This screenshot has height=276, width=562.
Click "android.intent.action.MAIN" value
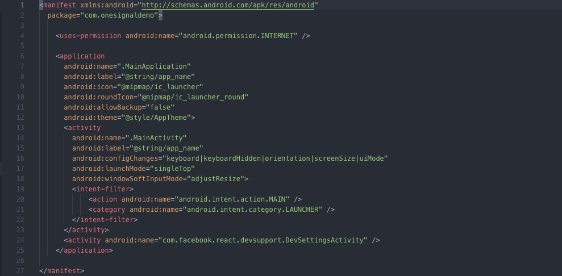click(x=232, y=199)
